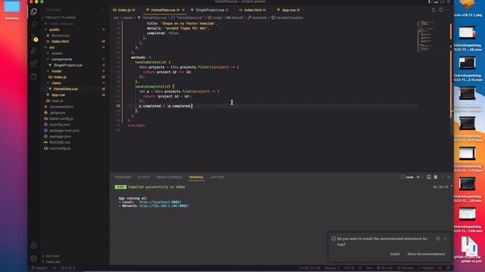The height and width of the screenshot is (272, 485).
Task: Close the terminal panel
Action: pos(449,177)
